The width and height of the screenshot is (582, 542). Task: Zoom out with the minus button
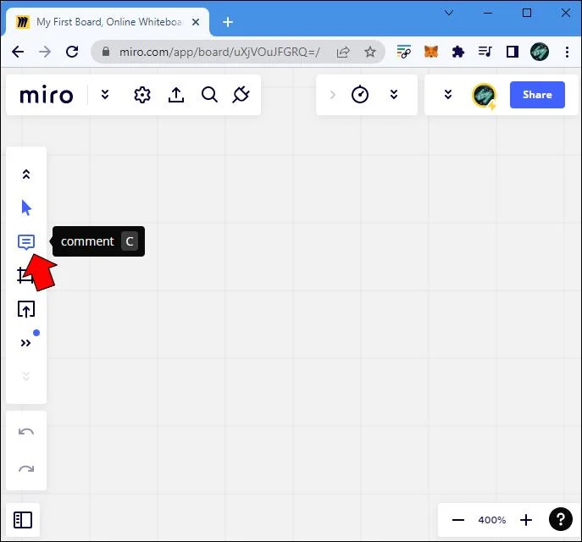click(458, 520)
